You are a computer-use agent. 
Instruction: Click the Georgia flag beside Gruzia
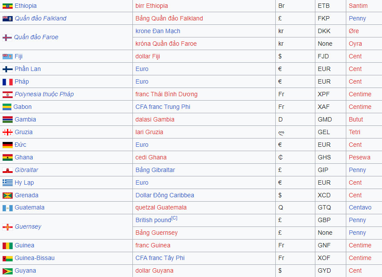click(x=7, y=132)
